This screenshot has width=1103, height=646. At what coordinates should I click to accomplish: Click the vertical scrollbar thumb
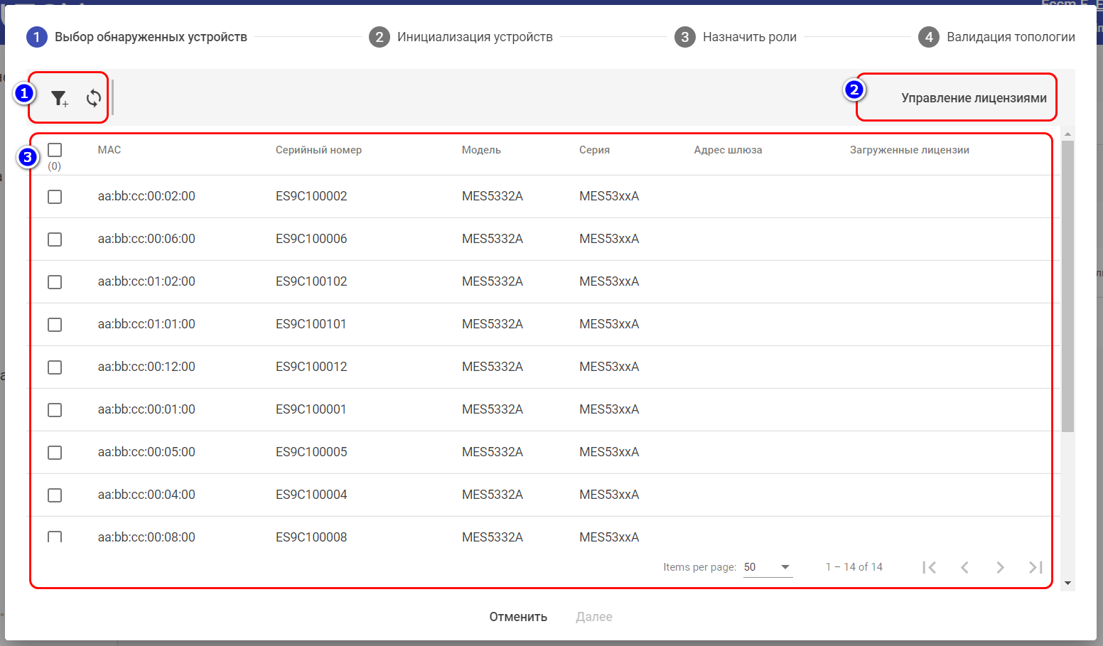tap(1067, 286)
